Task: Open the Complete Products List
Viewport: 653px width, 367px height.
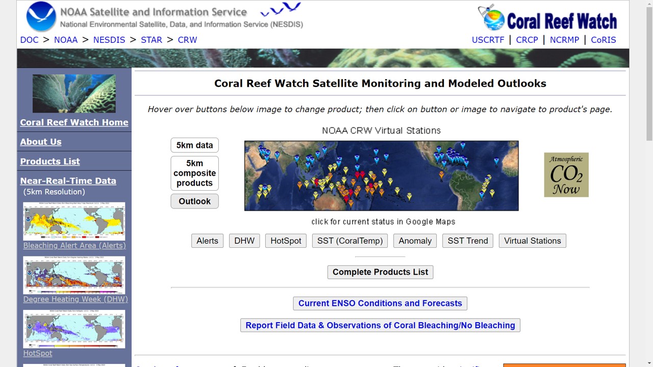Action: [380, 272]
